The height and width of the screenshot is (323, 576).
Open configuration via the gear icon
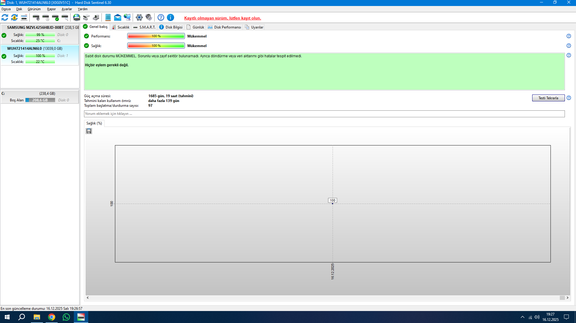[139, 17]
